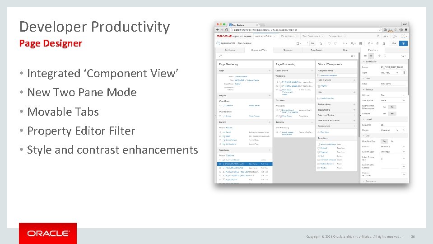Open the Cancel button component link

(x=228, y=132)
